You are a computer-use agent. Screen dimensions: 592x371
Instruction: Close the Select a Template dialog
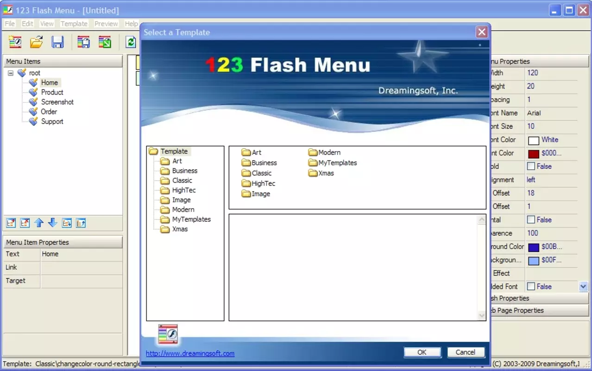pos(482,32)
